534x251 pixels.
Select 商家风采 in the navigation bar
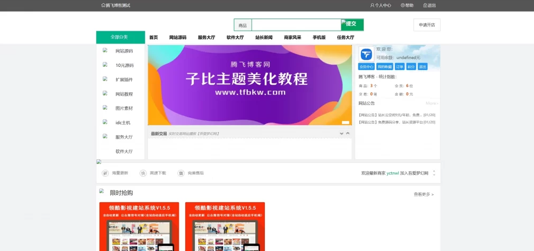(292, 37)
